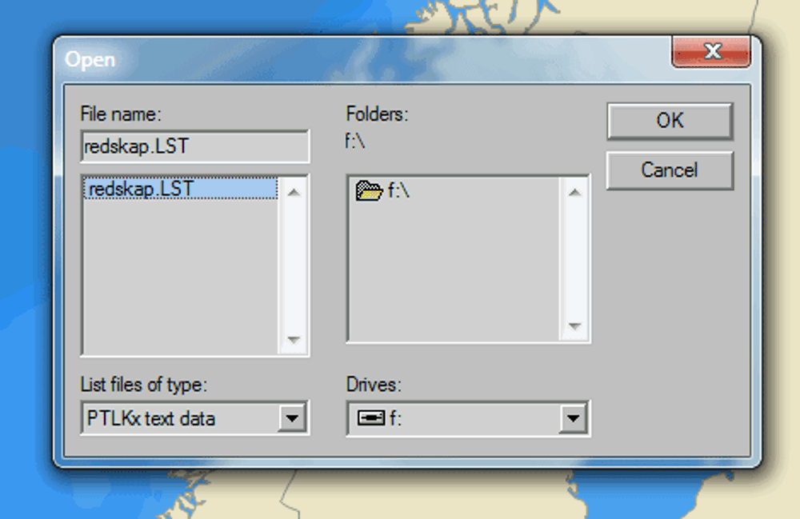Close the Open dialog with the X
Viewport: 800px width, 519px height.
[710, 53]
